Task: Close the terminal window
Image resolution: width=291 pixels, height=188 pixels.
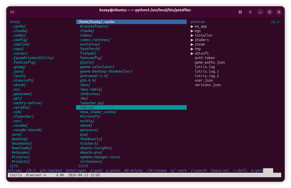Action: pyautogui.click(x=279, y=12)
